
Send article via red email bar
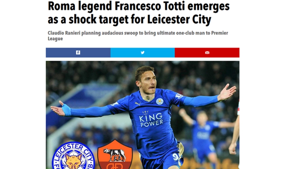pyautogui.click(x=207, y=52)
